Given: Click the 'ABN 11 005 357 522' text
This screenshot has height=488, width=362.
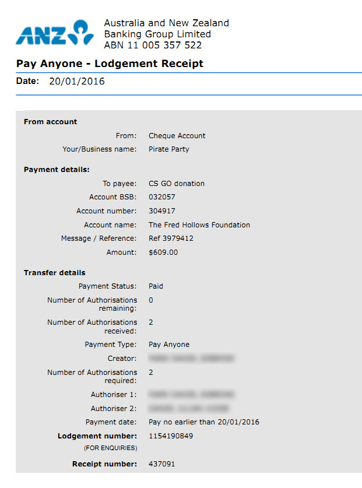Looking at the screenshot, I should click(153, 45).
